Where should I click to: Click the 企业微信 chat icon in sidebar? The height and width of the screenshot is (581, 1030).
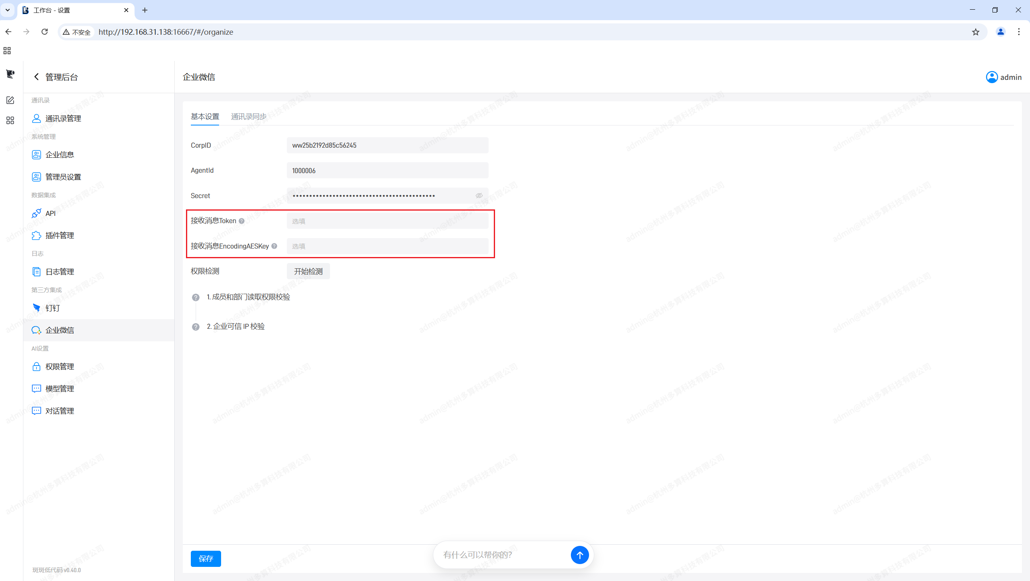36,330
